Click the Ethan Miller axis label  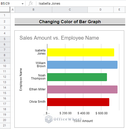tap(38, 89)
